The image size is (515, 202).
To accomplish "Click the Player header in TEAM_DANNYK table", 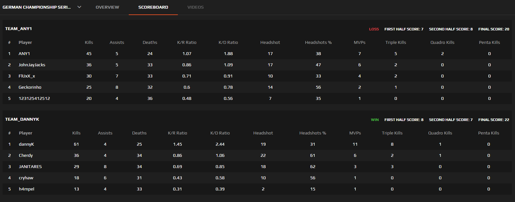I will (x=25, y=134).
